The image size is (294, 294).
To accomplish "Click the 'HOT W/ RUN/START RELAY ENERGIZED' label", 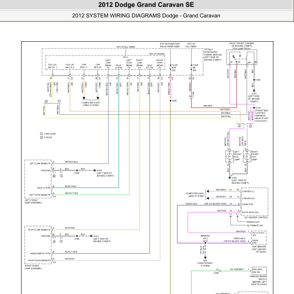I will click(x=170, y=45).
